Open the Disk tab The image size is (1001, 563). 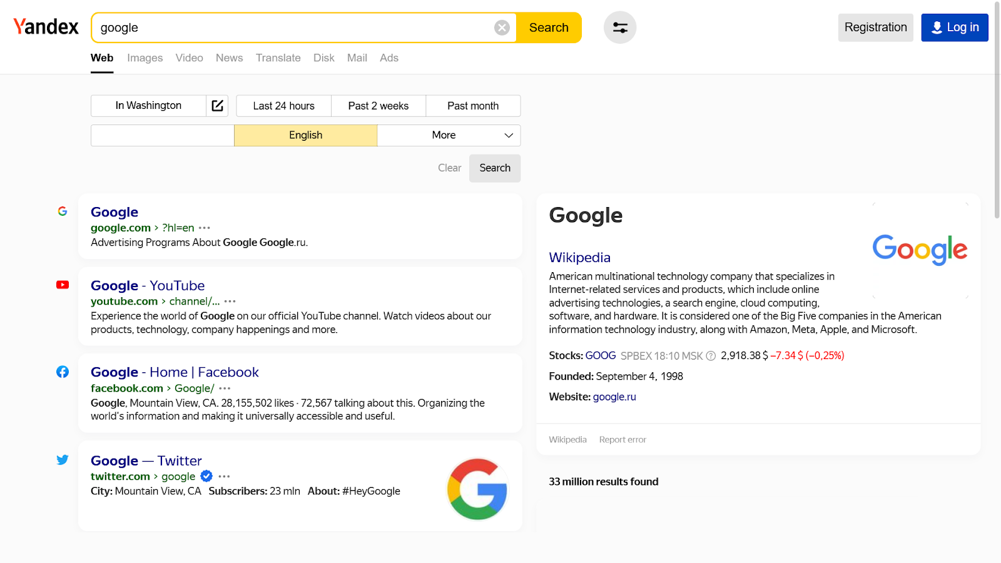pos(324,58)
